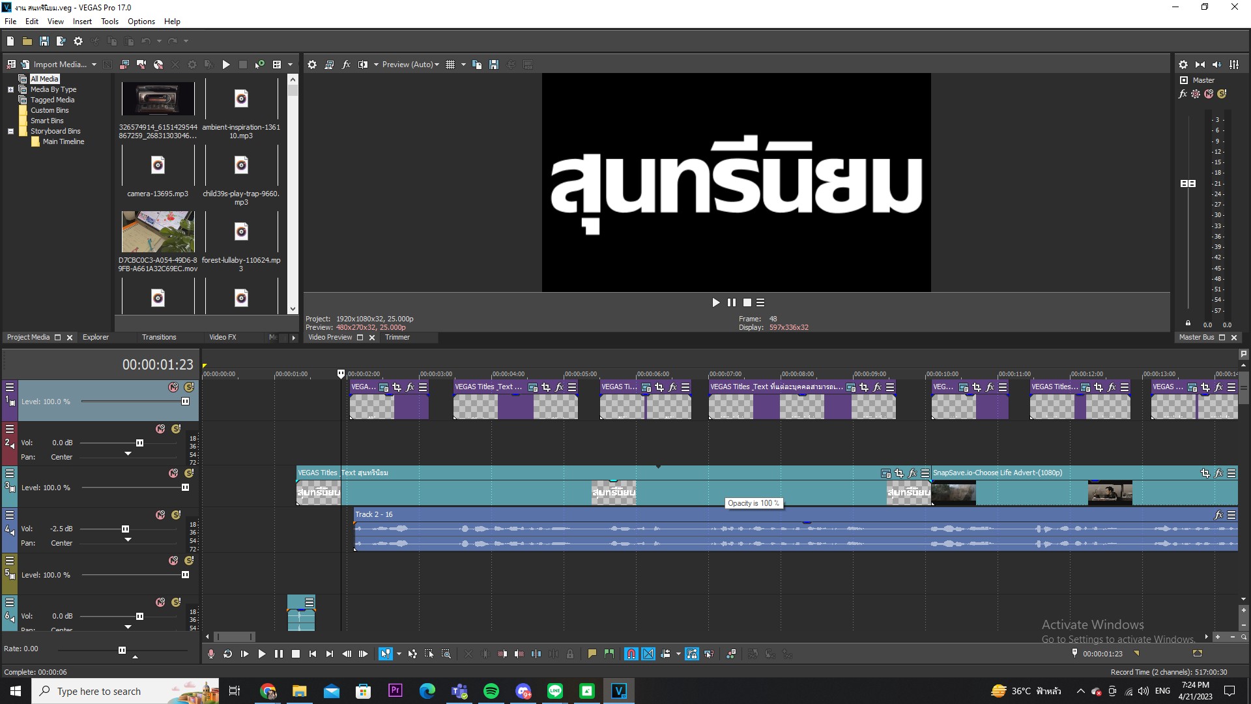Toggle snapping magnet icon
This screenshot has width=1251, height=704.
coord(631,654)
